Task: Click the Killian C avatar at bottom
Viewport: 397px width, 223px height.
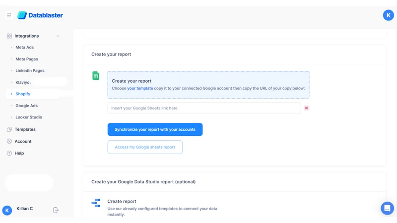Action: point(7,210)
